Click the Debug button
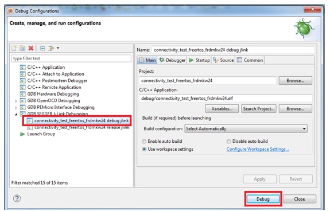The height and width of the screenshot is (211, 330). pos(263,199)
